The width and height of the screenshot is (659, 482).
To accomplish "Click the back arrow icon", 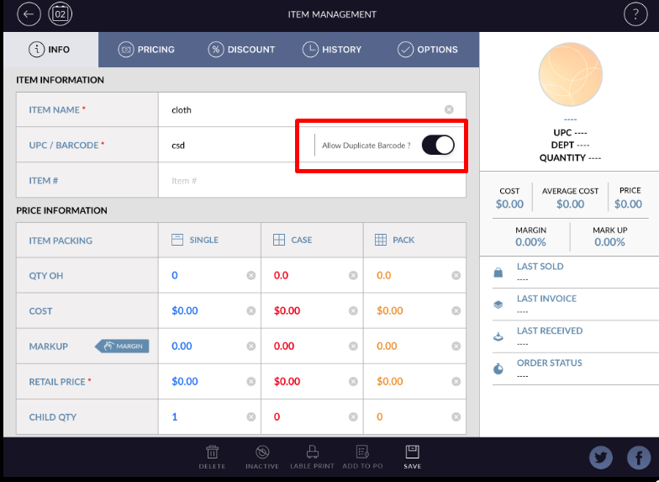I will [29, 14].
